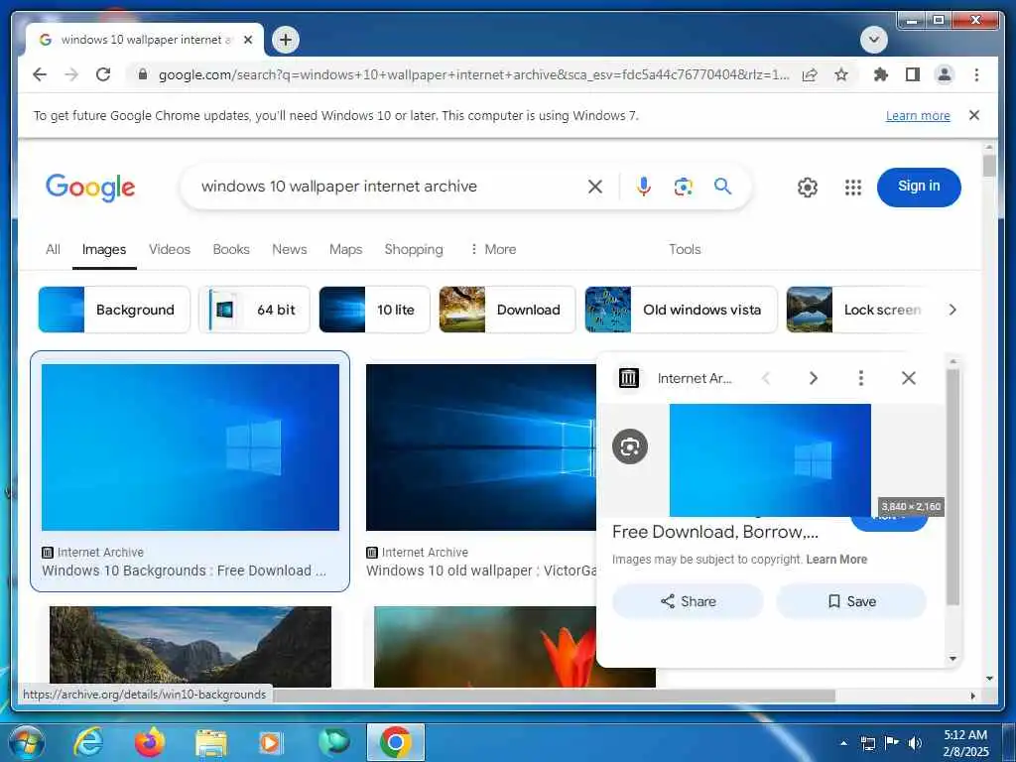Open the Chrome extensions puzzle icon

coord(880,74)
